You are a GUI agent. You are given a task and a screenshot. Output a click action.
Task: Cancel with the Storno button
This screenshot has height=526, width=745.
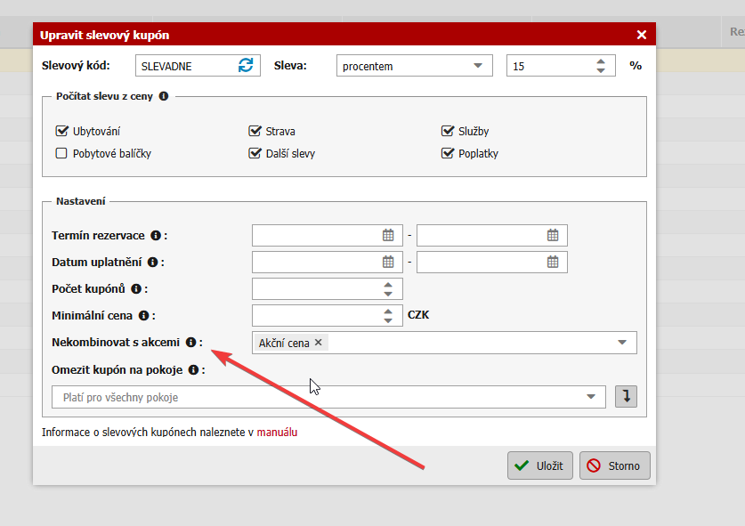[x=614, y=465]
